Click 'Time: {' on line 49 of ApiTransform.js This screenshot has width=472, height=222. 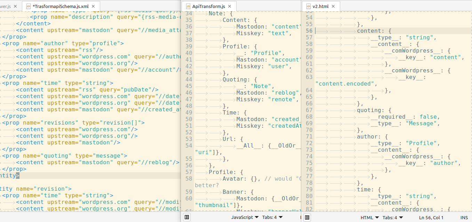click(x=235, y=113)
